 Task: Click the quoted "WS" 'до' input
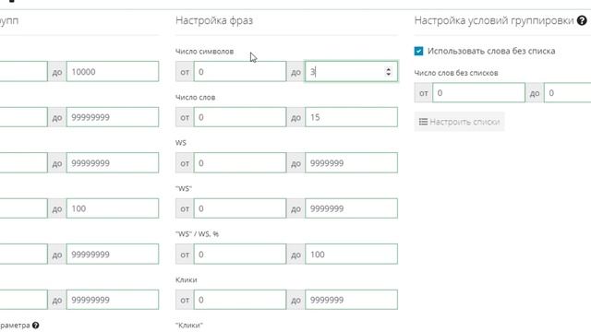tap(351, 208)
